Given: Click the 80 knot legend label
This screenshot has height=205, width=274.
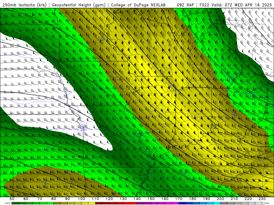Looking at the screenshot, I should (x=53, y=199).
